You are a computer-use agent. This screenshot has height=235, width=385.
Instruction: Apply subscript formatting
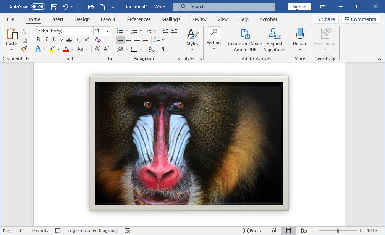(x=78, y=39)
